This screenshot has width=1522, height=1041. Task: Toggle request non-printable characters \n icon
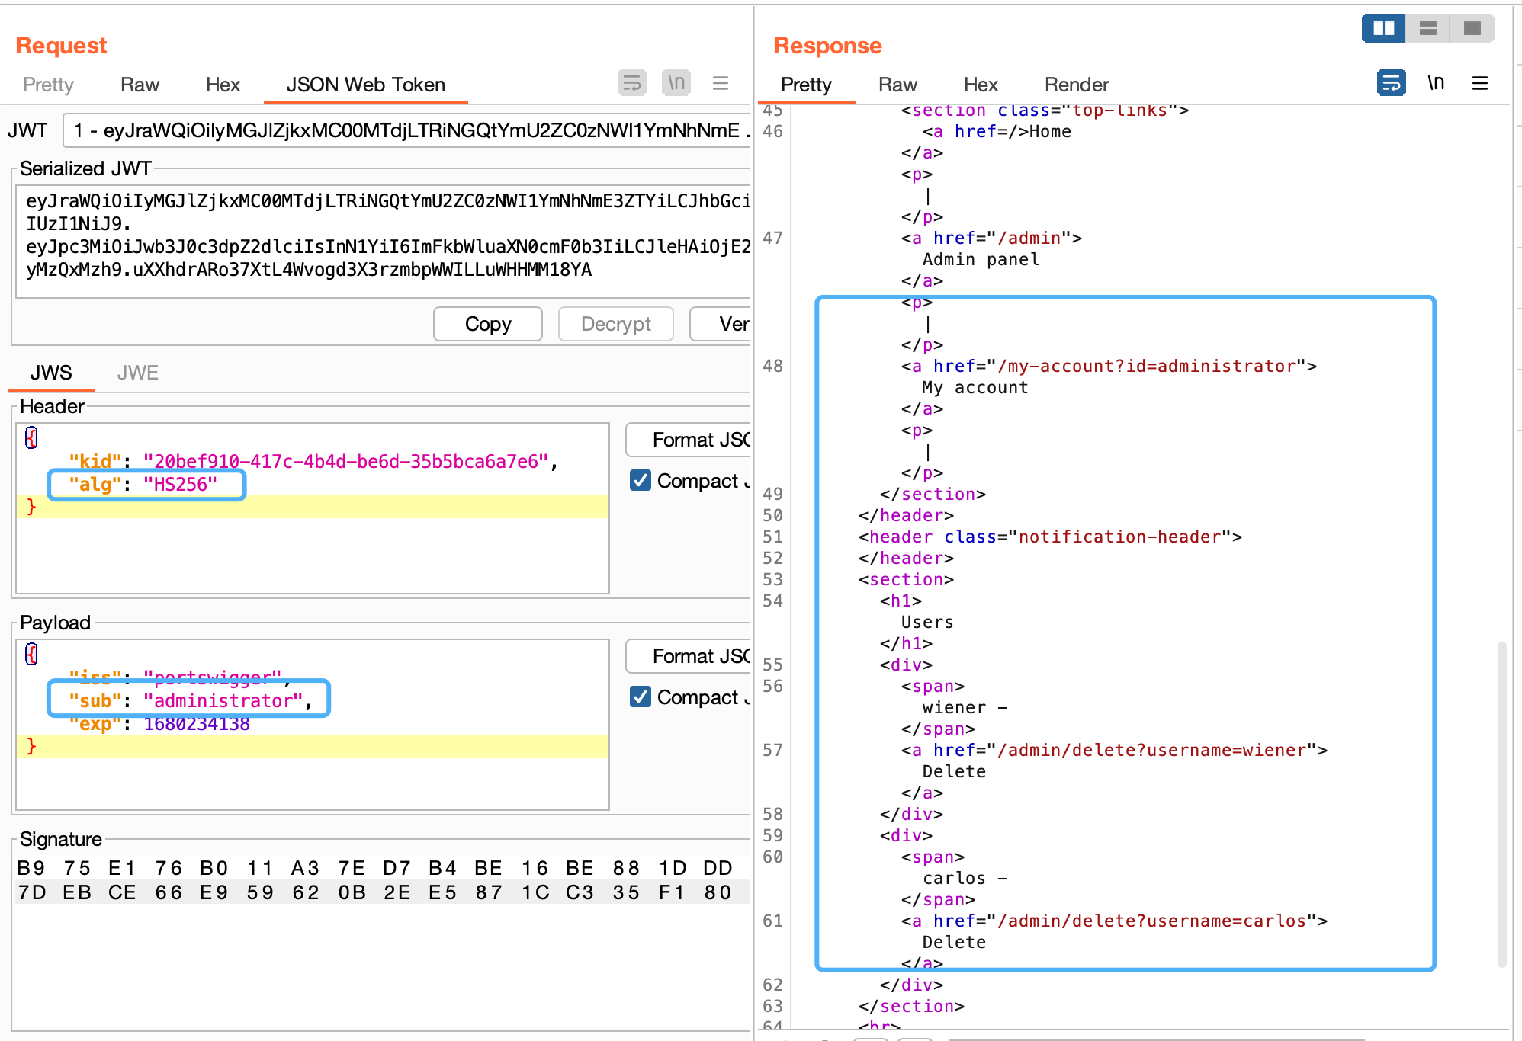pyautogui.click(x=676, y=83)
